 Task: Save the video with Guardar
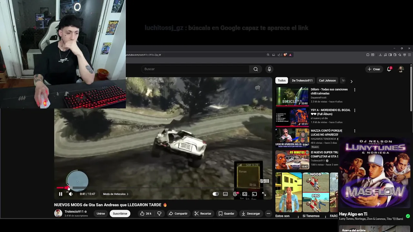pos(226,213)
